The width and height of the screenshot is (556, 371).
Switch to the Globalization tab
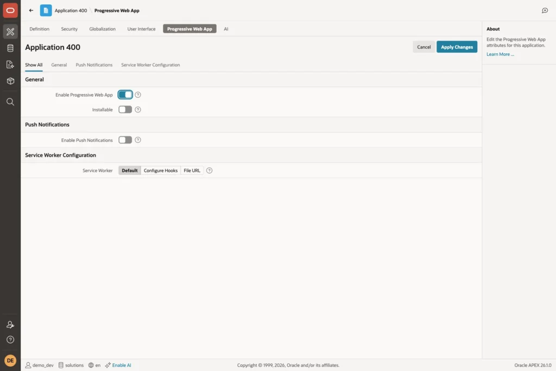point(103,29)
